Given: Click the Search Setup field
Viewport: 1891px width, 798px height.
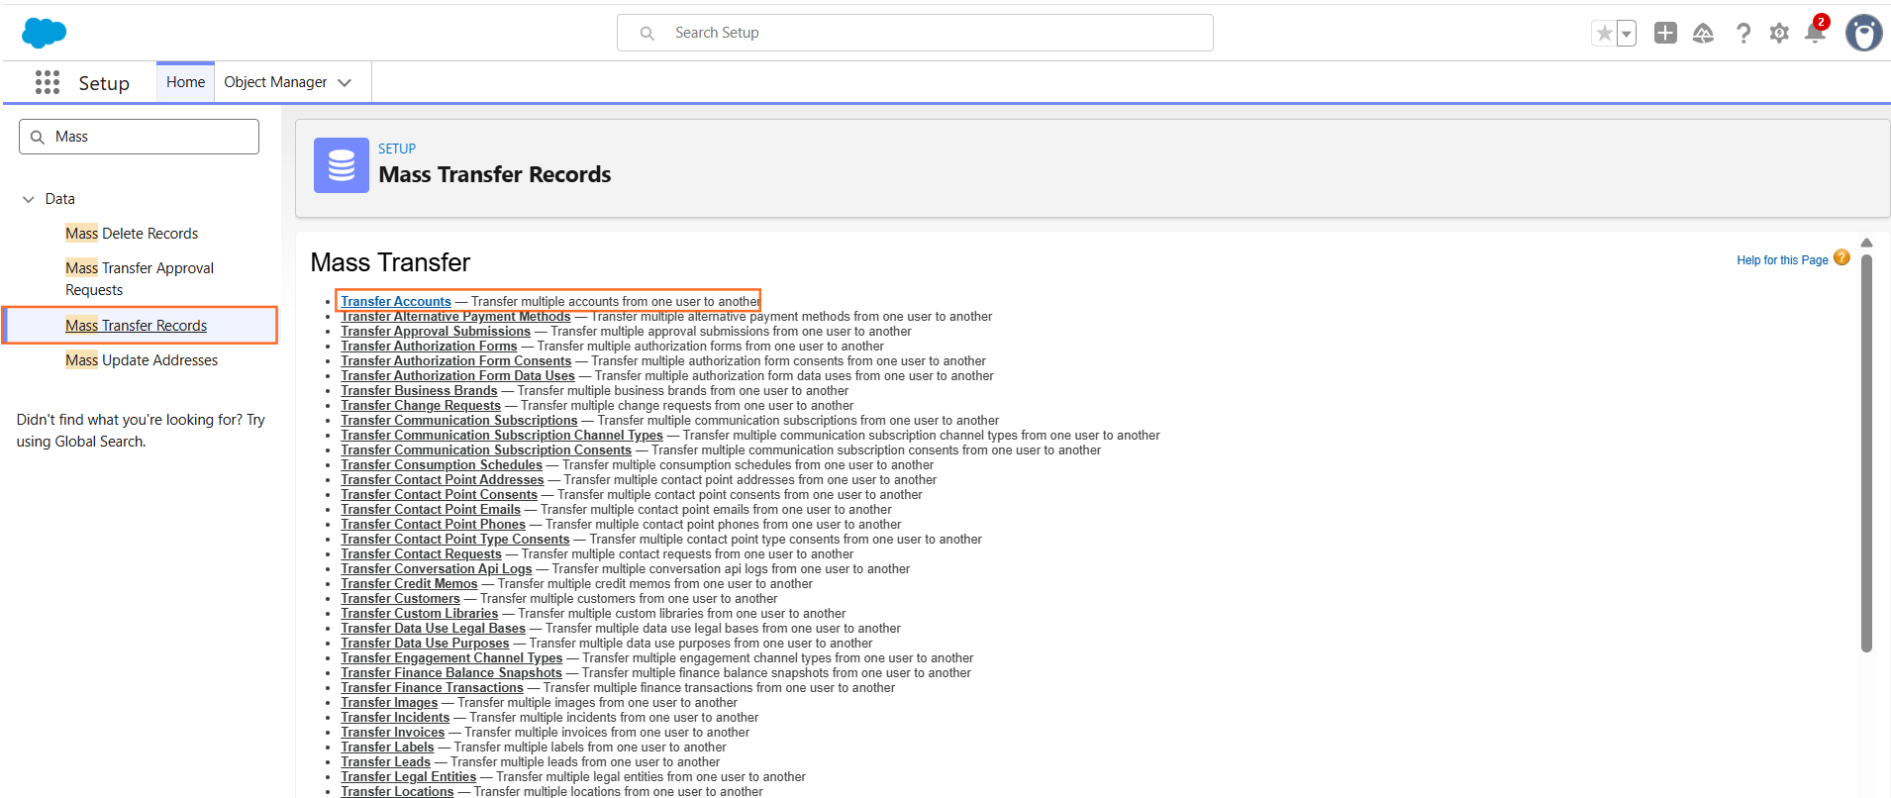Looking at the screenshot, I should coord(915,33).
